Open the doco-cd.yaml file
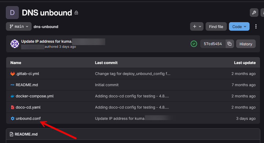The image size is (264, 143). pyautogui.click(x=28, y=107)
